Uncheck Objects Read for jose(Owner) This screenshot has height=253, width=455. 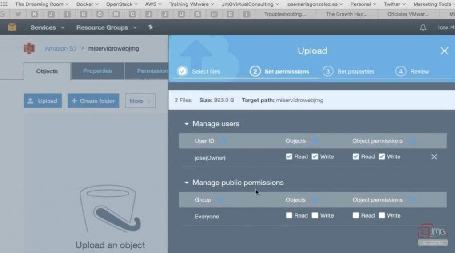coord(289,156)
